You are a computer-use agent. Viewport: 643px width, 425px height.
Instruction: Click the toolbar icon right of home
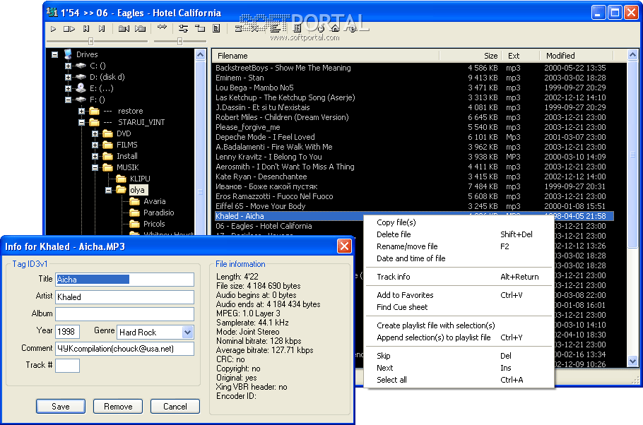point(352,28)
